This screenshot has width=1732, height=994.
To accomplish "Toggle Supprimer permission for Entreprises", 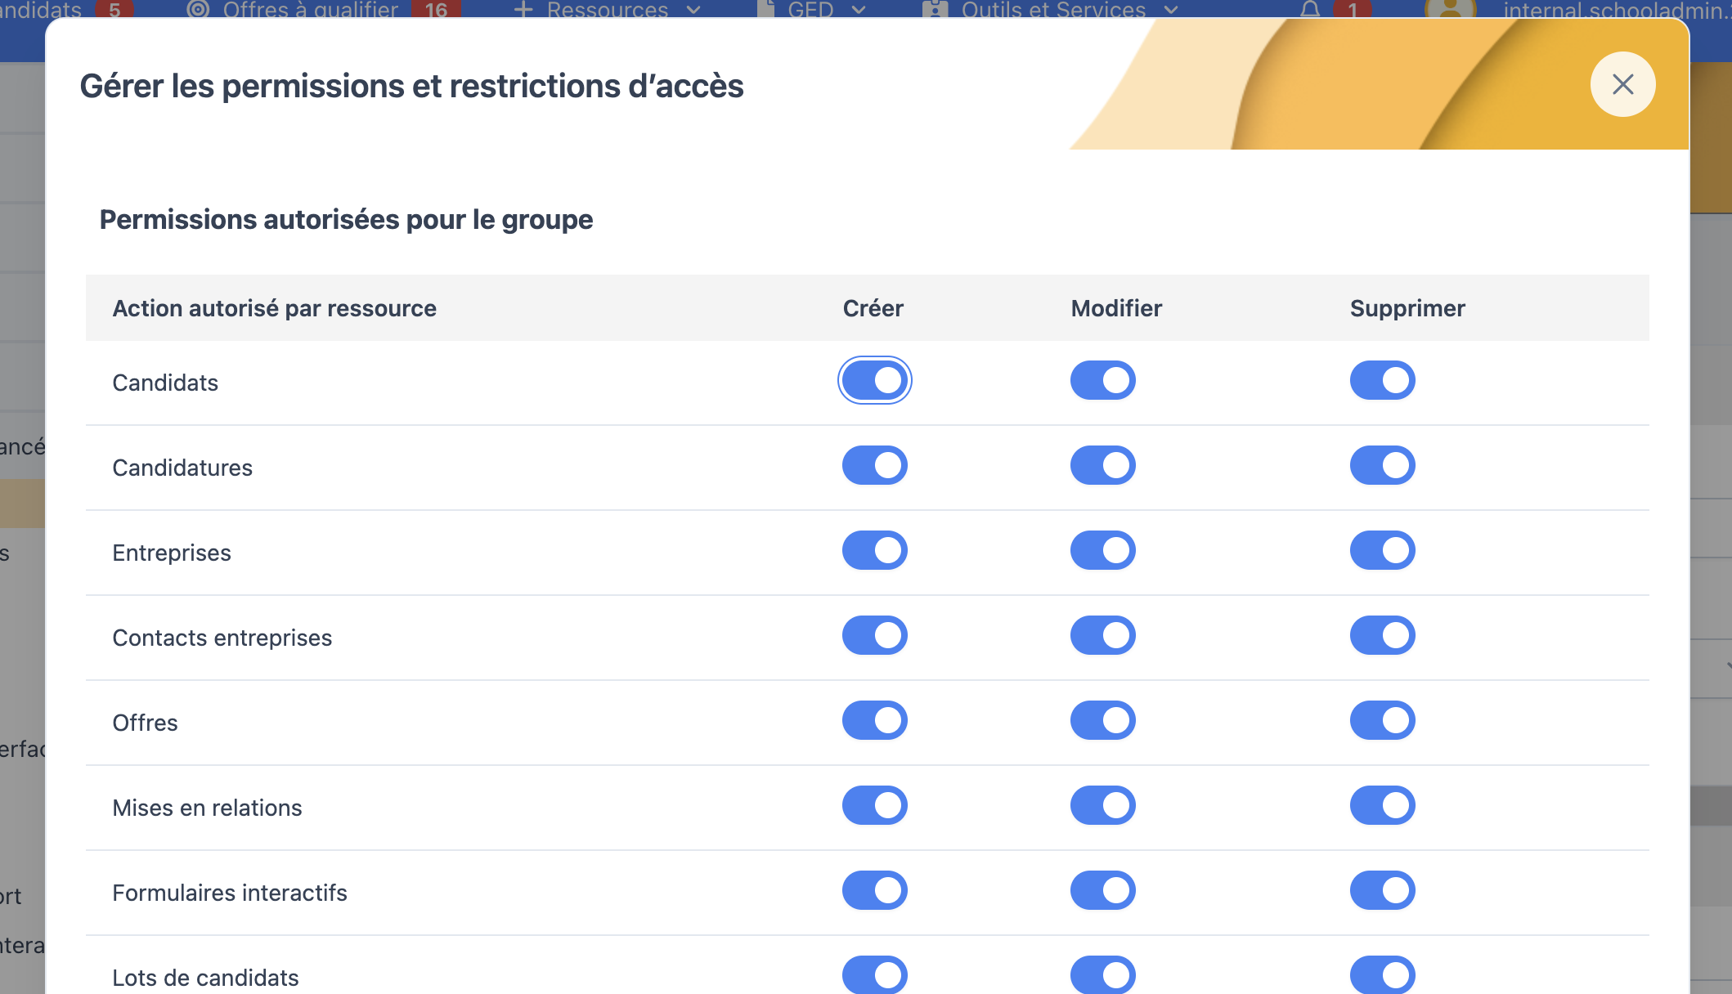I will [x=1383, y=550].
